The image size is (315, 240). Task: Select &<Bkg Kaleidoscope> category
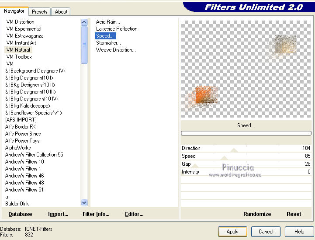(28, 106)
